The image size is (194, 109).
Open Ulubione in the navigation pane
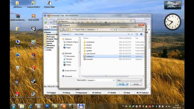pyautogui.click(x=68, y=39)
